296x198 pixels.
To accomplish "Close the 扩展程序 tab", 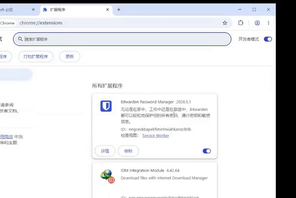I will 107,10.
